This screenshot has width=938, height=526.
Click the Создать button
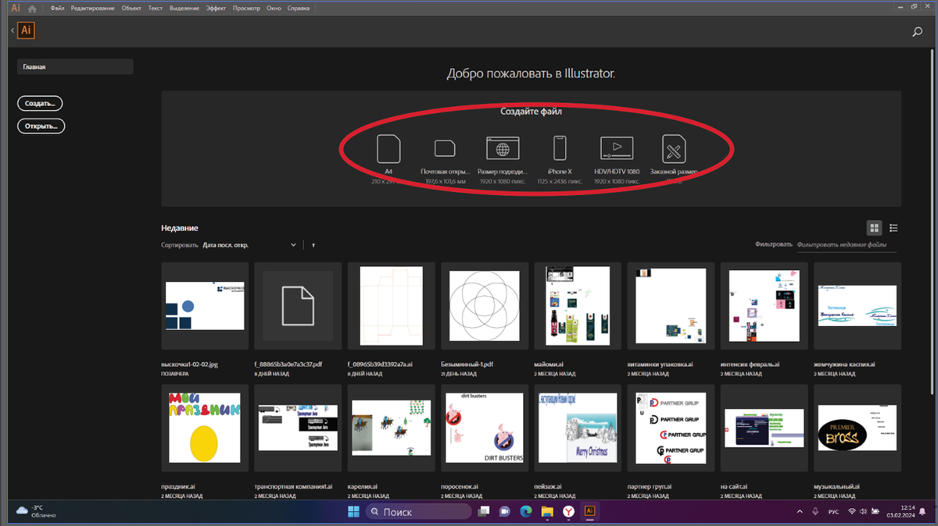40,103
